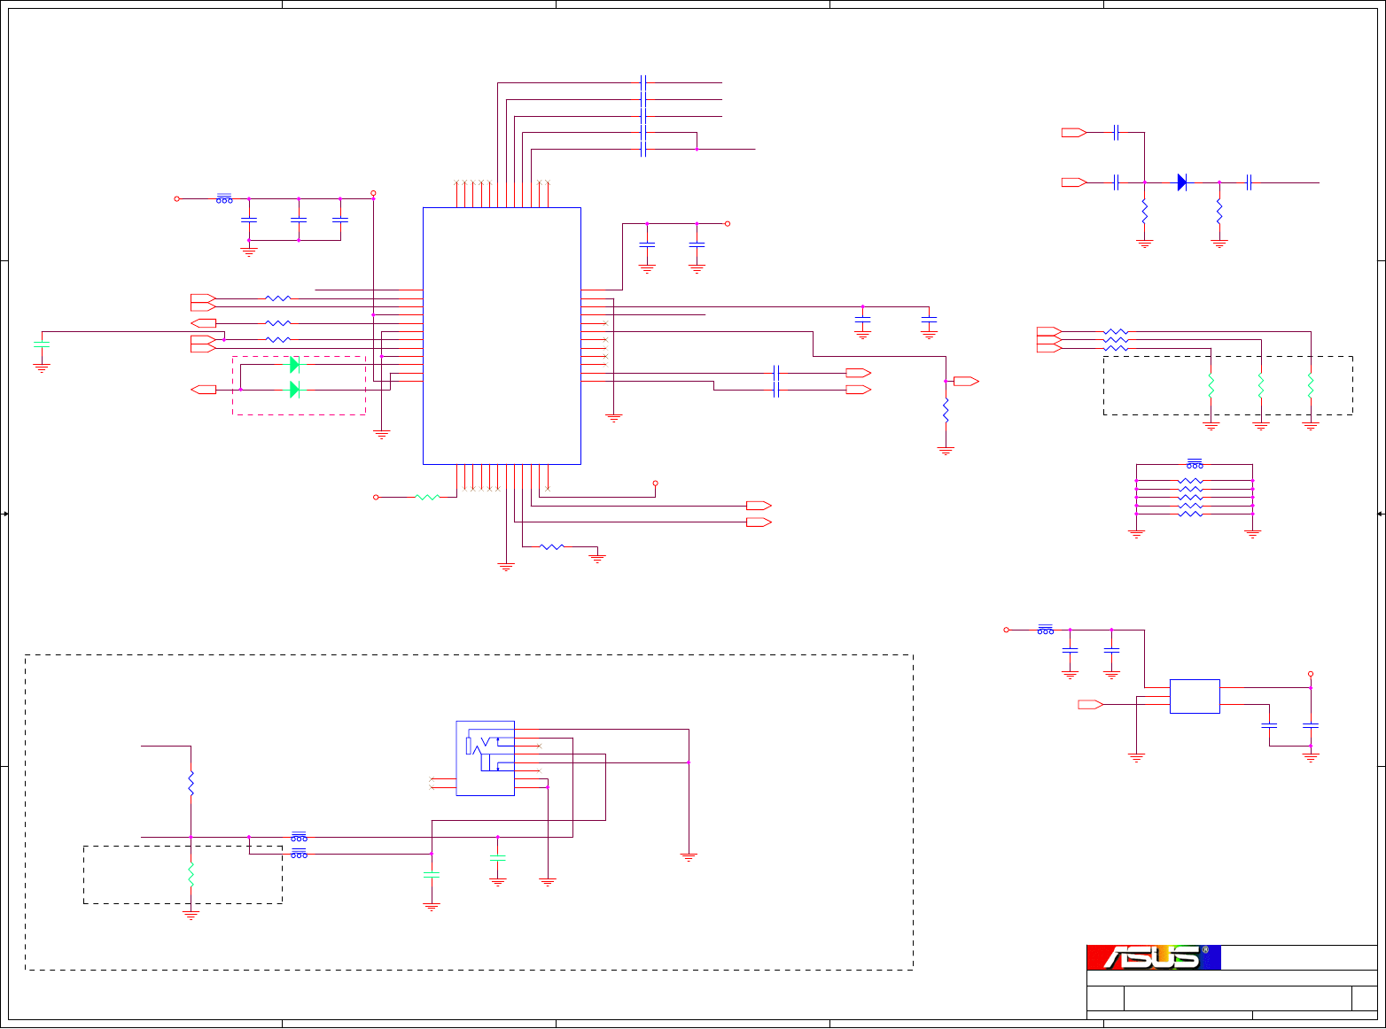Click the green resistor below main IC's left corner

pos(427,497)
